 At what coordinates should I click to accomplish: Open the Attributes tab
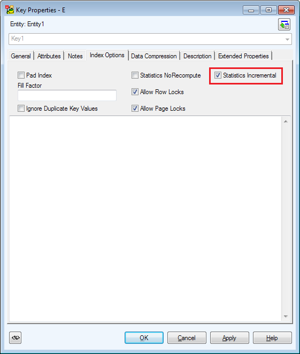[49, 56]
